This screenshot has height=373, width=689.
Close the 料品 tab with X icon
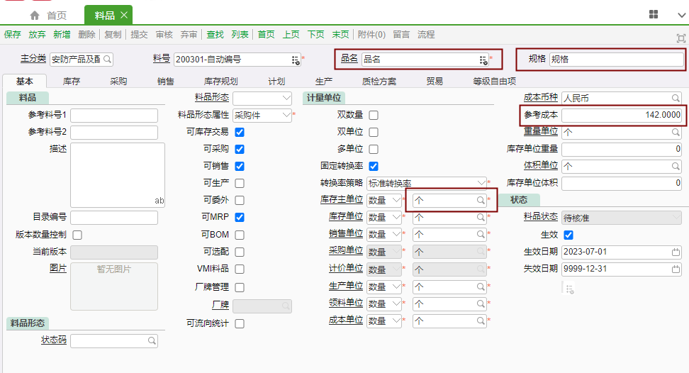[x=124, y=15]
